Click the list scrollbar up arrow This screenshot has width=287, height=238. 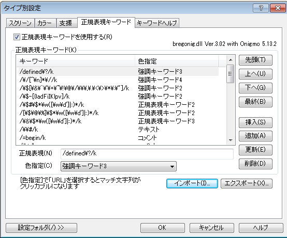[x=231, y=60]
